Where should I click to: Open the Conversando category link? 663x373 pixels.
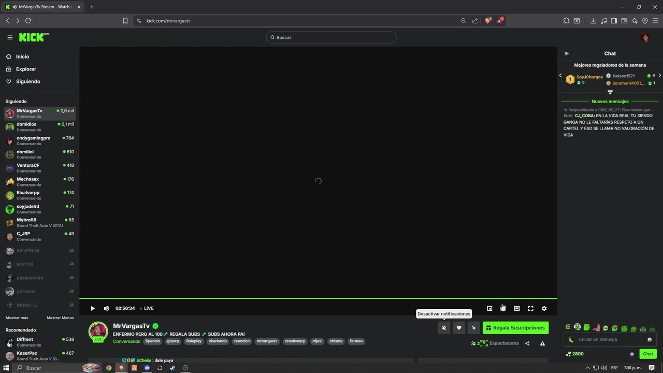(126, 341)
